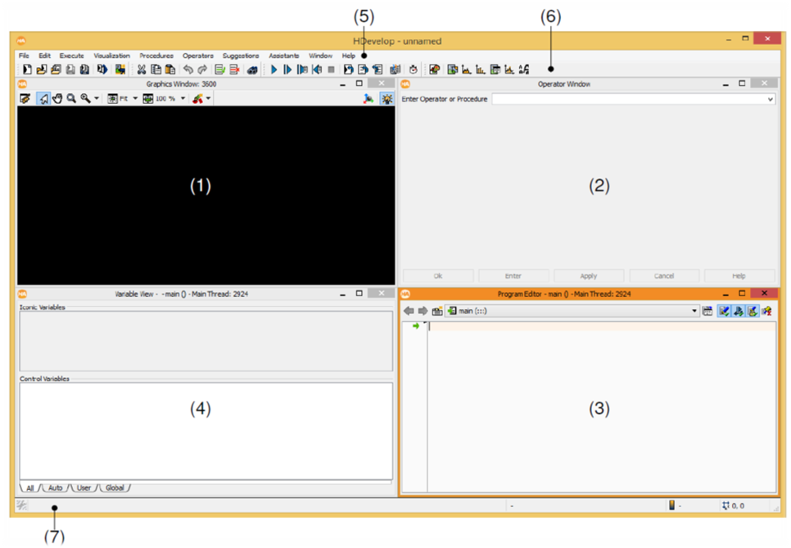Click the Clear Graphics Window pencil icon

pyautogui.click(x=25, y=99)
